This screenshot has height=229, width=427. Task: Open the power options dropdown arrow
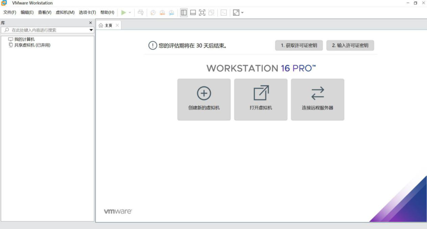pyautogui.click(x=130, y=12)
